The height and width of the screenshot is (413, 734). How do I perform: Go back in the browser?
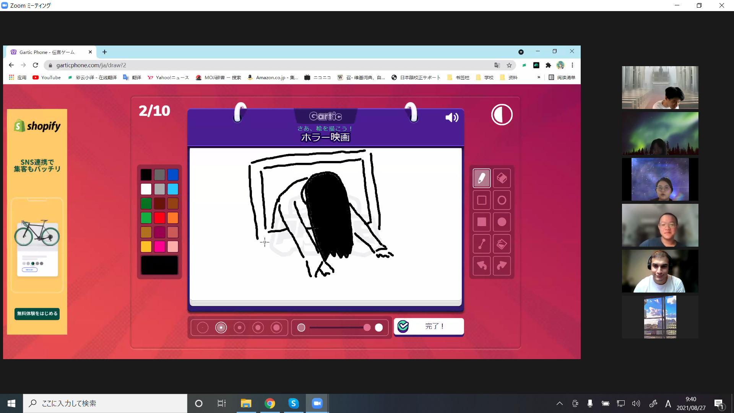pos(11,65)
